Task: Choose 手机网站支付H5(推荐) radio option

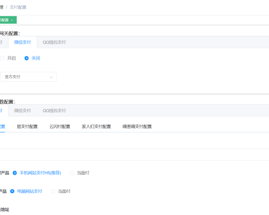Action: point(37,173)
